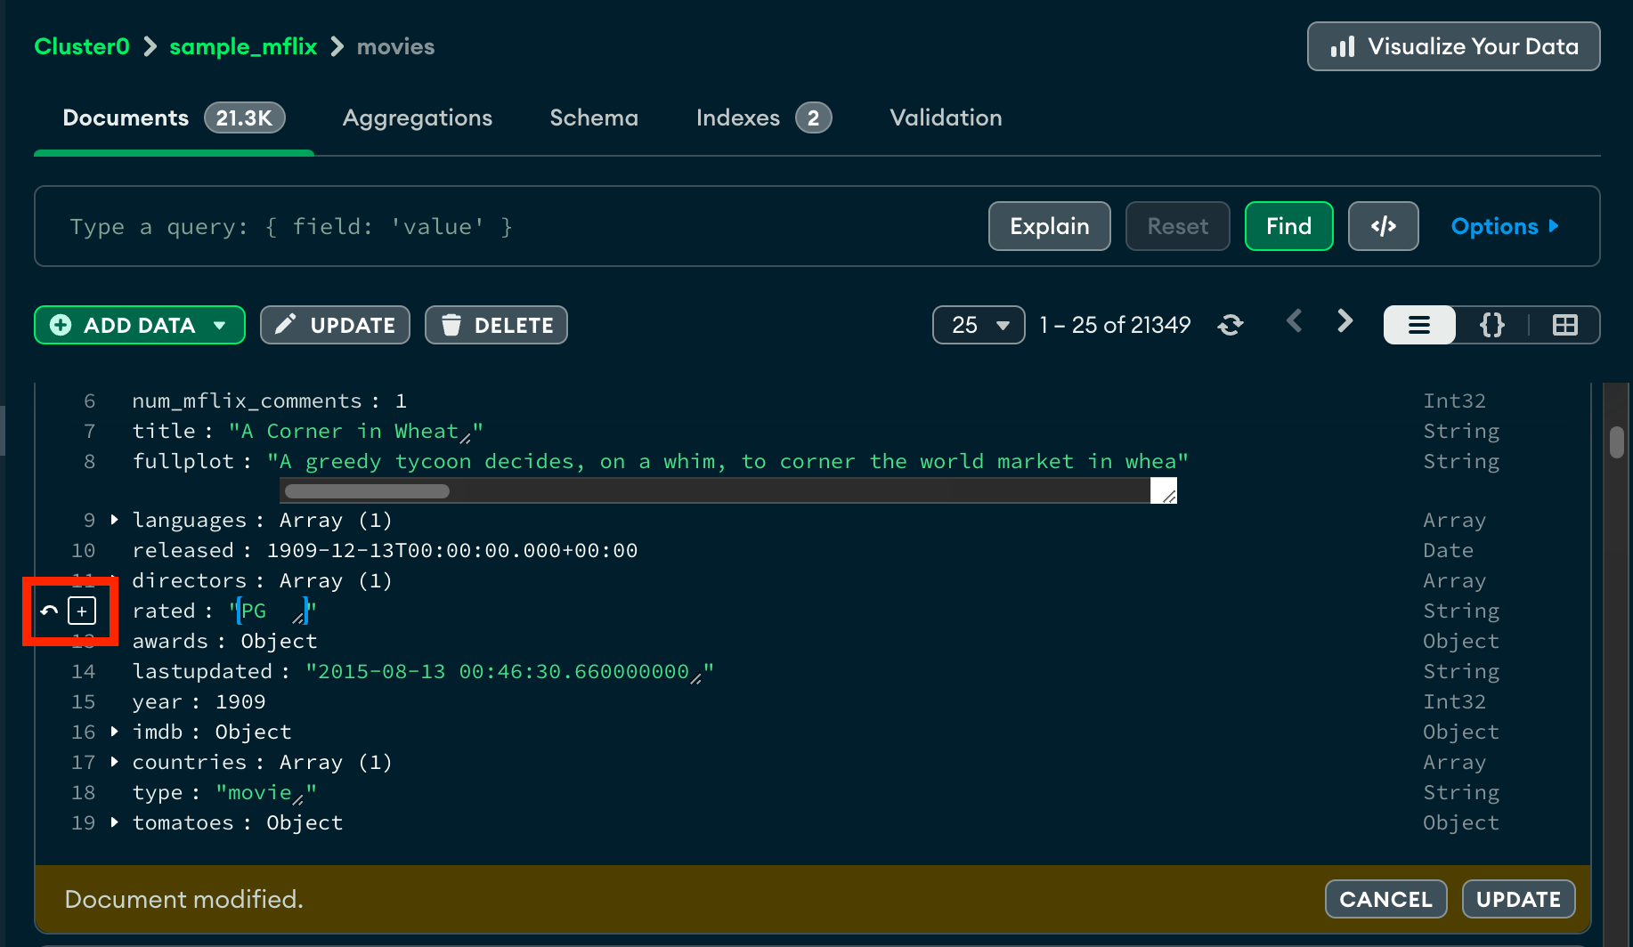Cancel the document modification
Screen dimensions: 1633x947
coord(1385,899)
